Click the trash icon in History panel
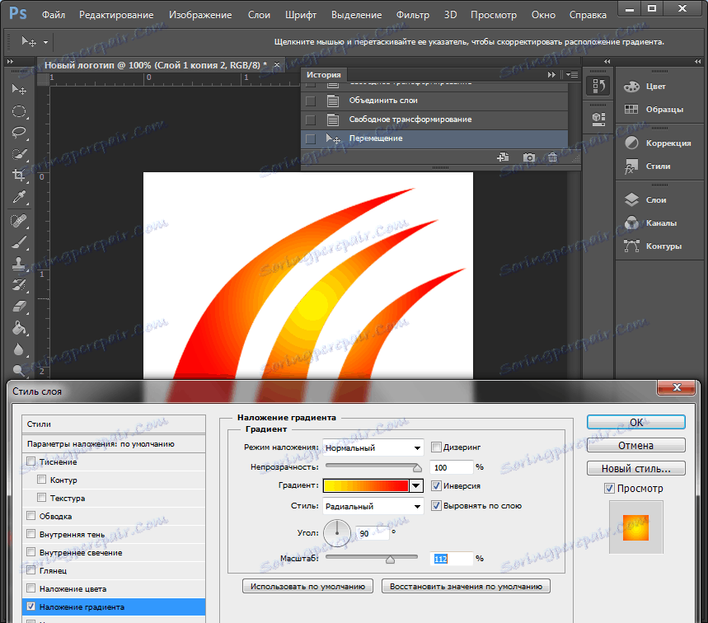708x623 pixels. (552, 157)
